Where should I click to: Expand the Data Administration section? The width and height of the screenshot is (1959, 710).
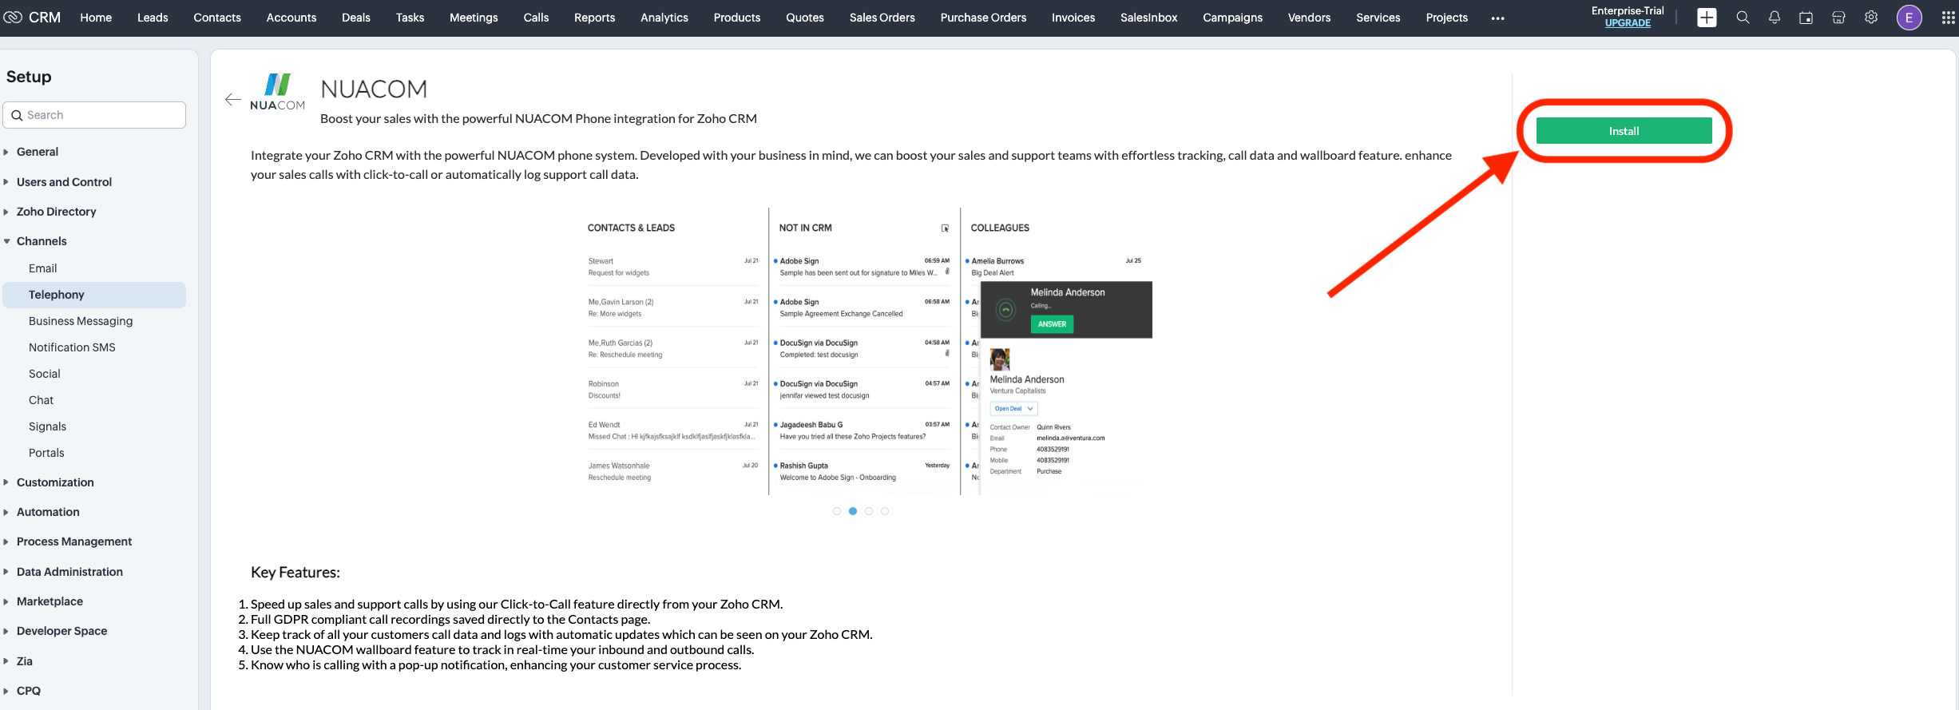point(69,572)
